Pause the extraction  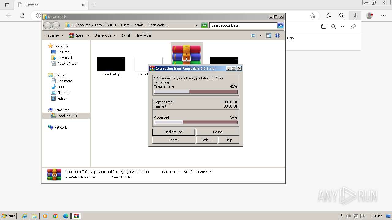(x=217, y=132)
